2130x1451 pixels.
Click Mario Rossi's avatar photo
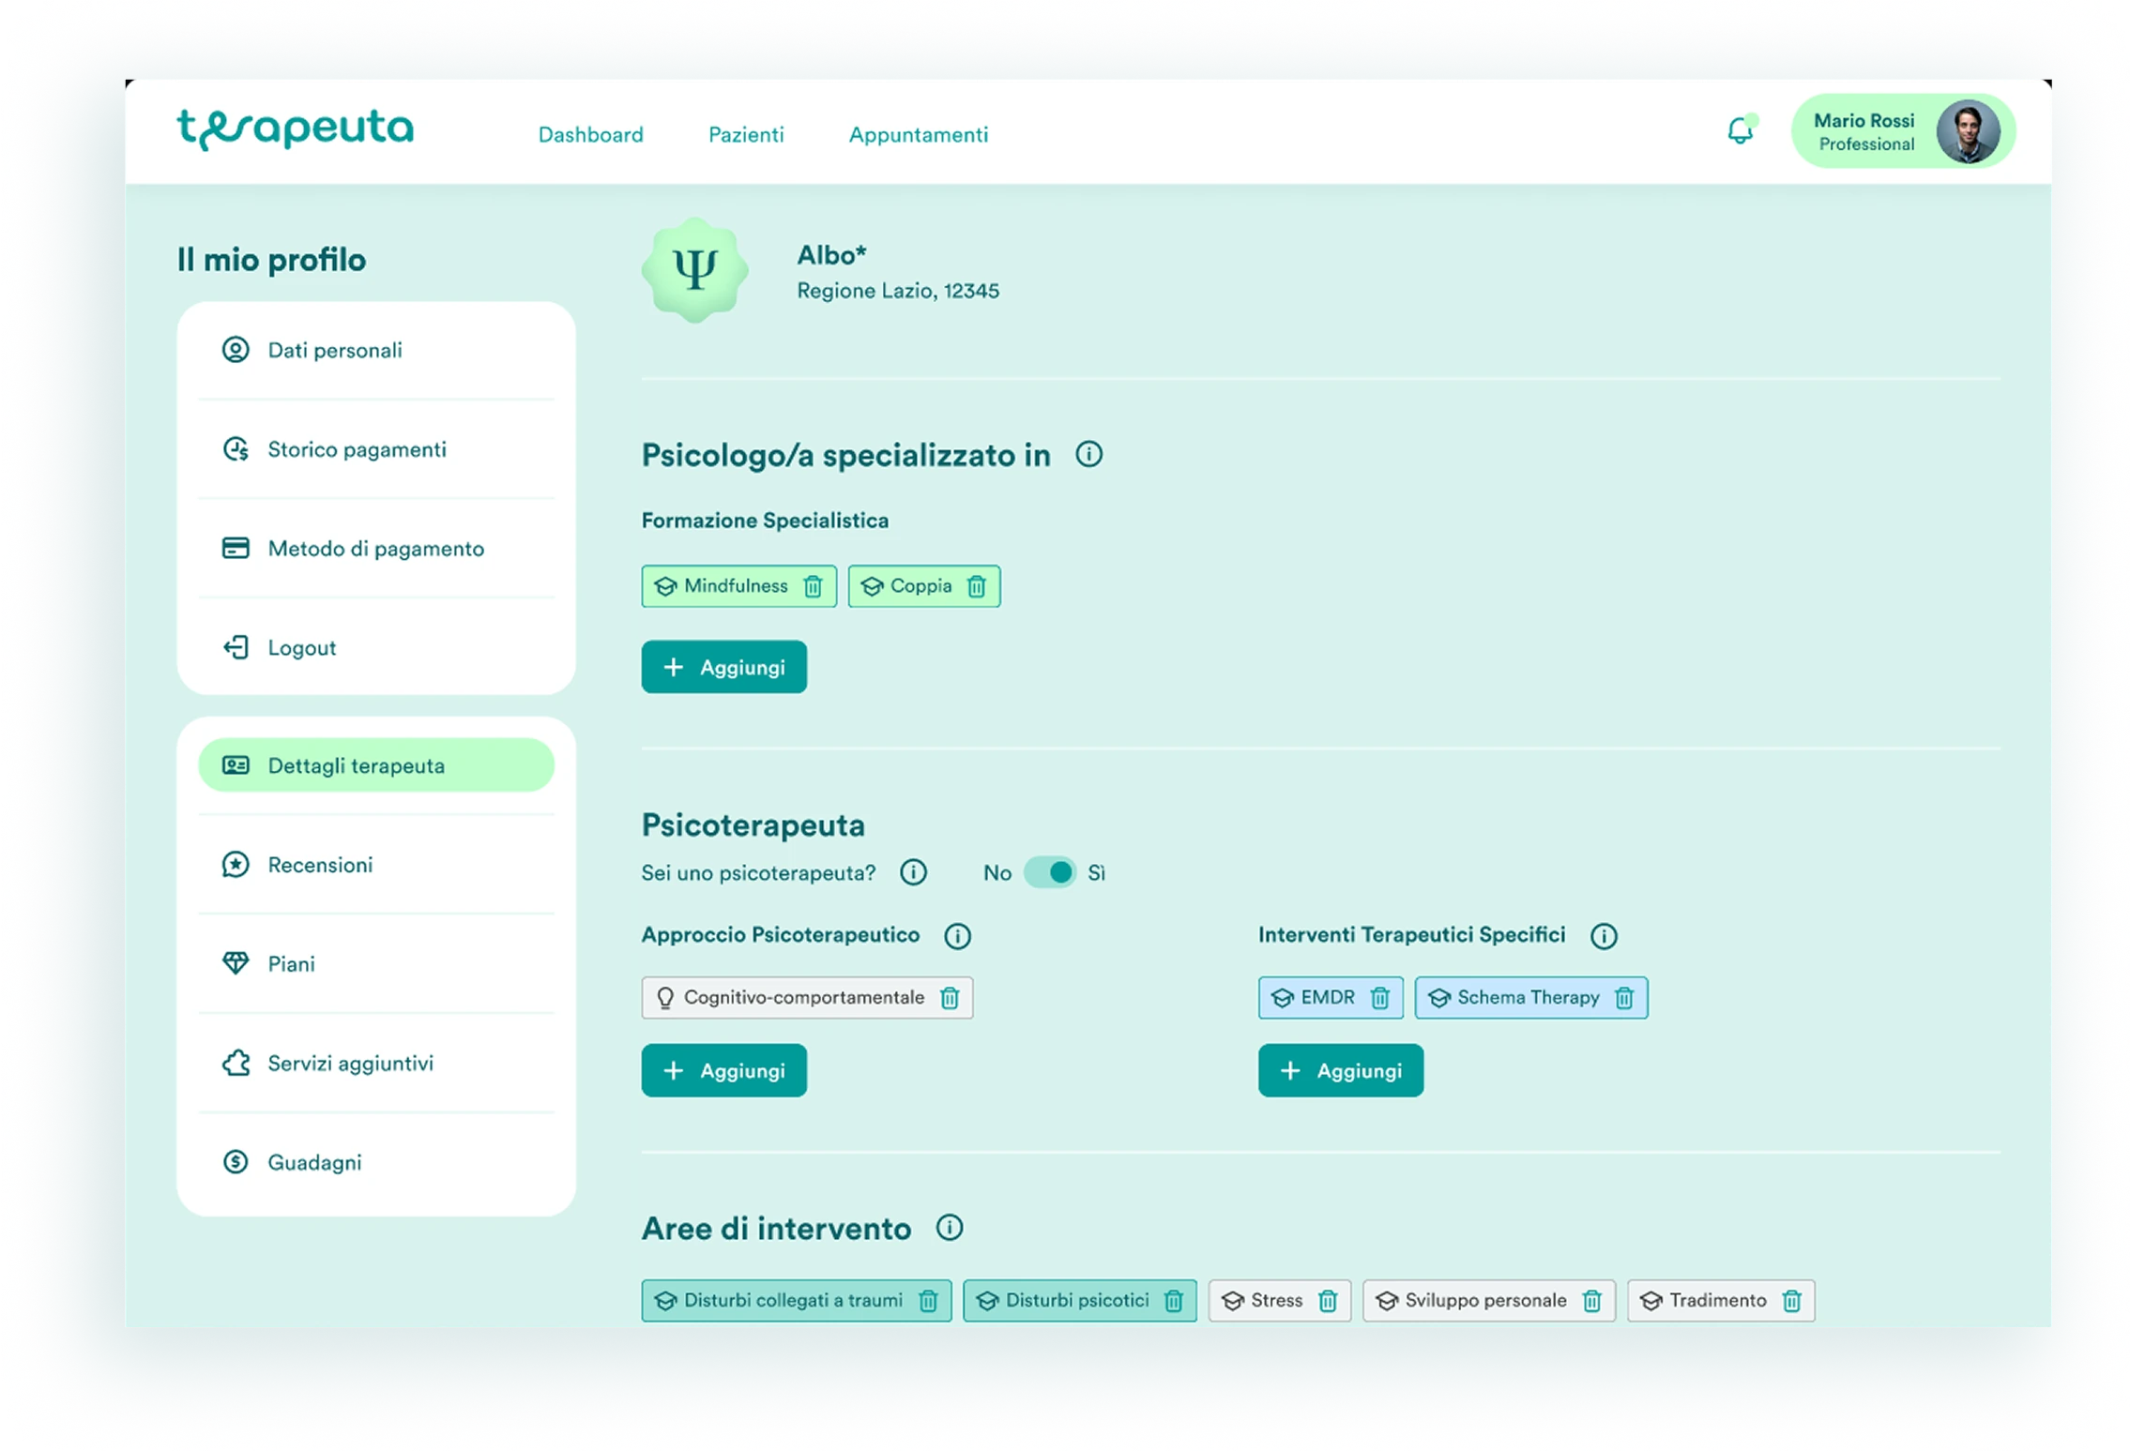(1968, 131)
